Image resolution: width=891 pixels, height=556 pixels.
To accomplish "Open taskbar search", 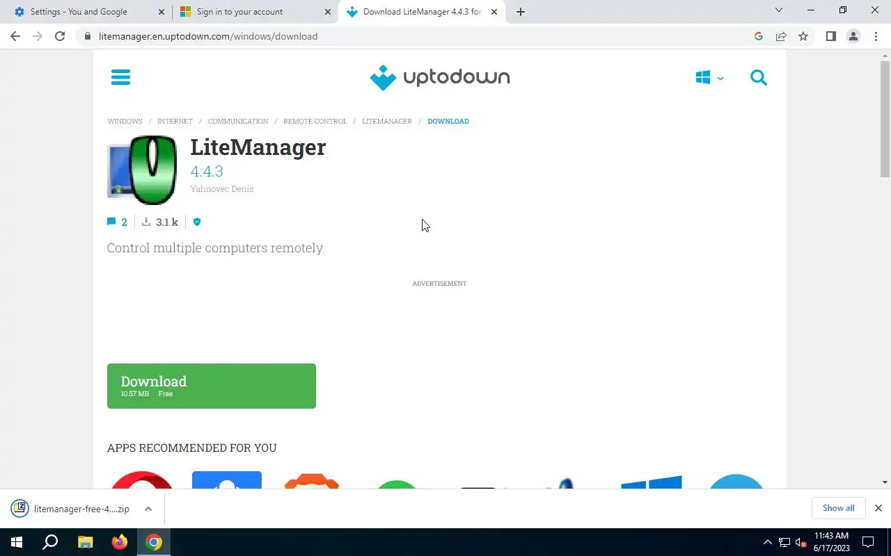I will click(x=50, y=542).
